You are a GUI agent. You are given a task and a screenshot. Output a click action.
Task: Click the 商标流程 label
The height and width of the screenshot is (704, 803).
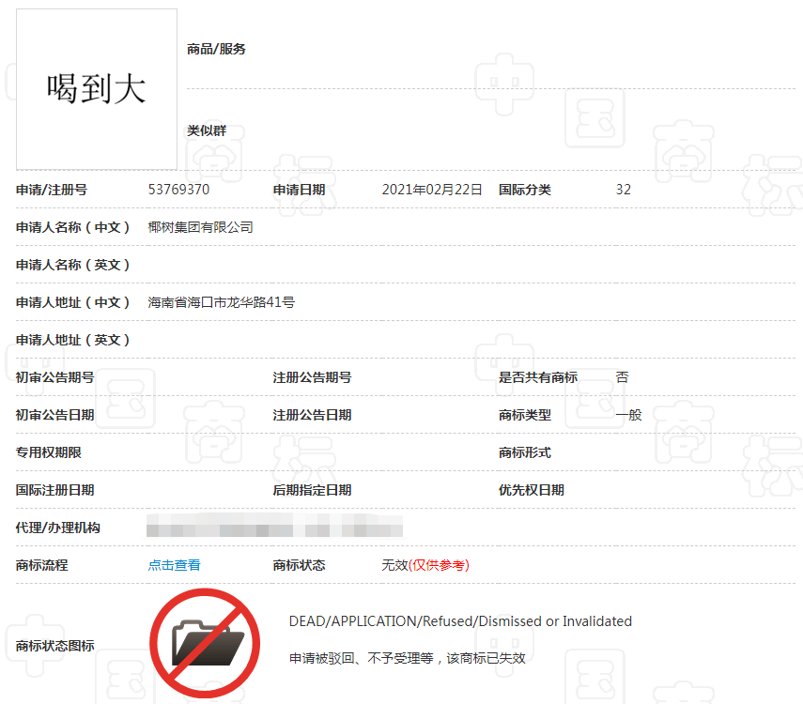(42, 565)
